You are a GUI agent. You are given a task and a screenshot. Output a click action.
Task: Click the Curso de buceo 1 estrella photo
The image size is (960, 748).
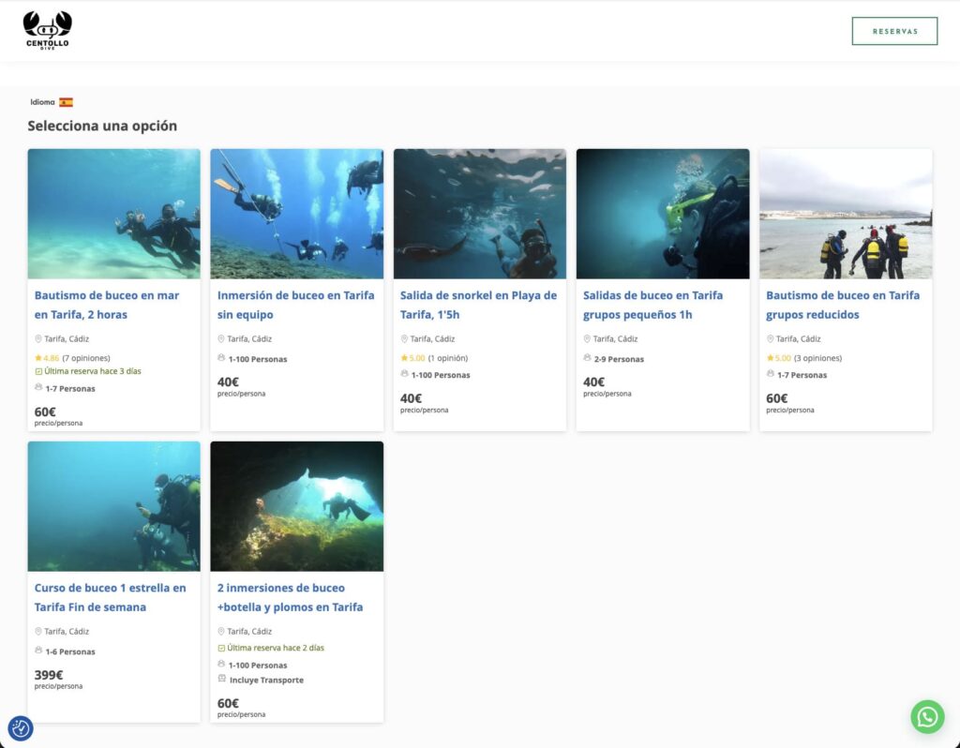click(x=113, y=506)
